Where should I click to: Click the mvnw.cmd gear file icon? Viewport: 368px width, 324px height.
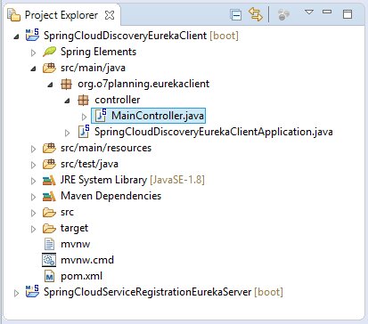click(x=49, y=260)
